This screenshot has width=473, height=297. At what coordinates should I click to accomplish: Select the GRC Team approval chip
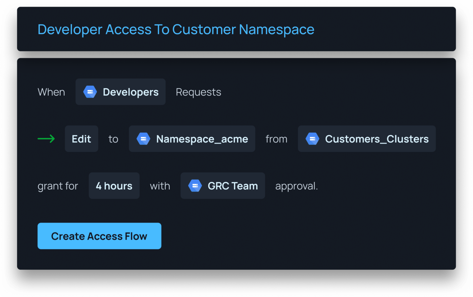point(222,186)
